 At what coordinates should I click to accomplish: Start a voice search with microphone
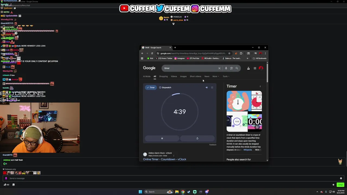pyautogui.click(x=226, y=68)
